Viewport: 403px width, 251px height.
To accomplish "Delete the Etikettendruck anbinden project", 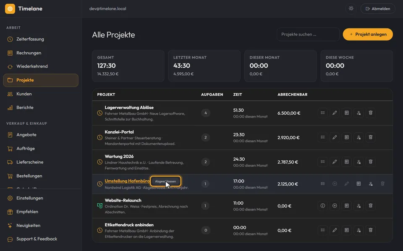I will [x=371, y=230].
